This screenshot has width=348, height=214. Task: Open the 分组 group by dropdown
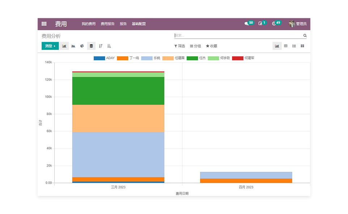(x=195, y=46)
